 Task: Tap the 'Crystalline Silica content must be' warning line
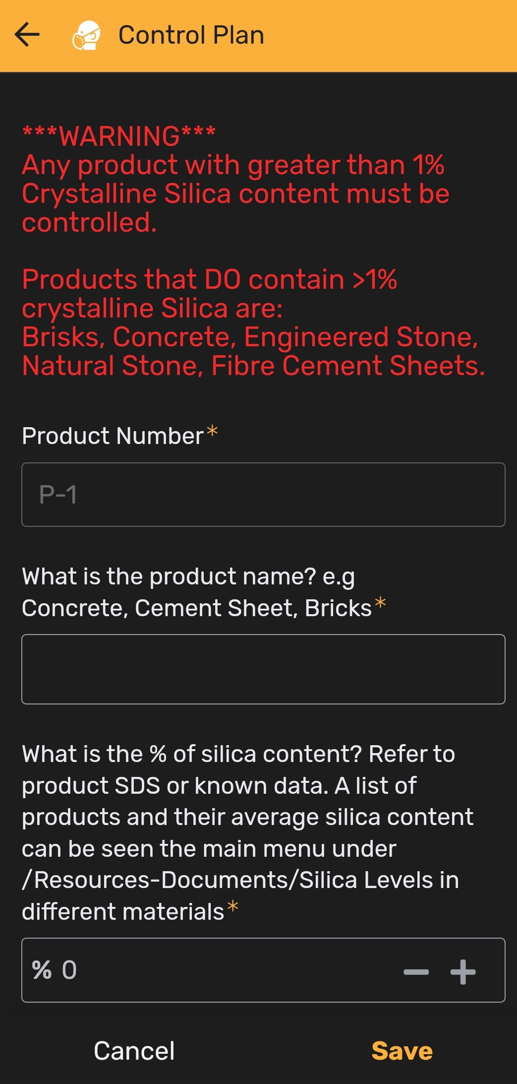click(235, 193)
